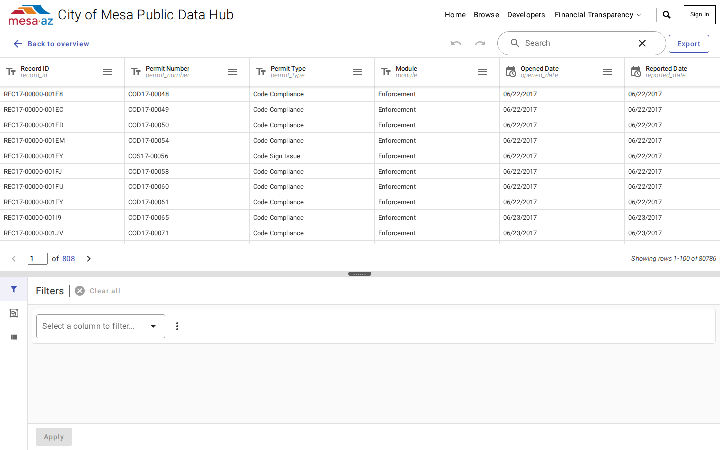Click the Reported Date column header
This screenshot has width=720, height=450.
672,72
